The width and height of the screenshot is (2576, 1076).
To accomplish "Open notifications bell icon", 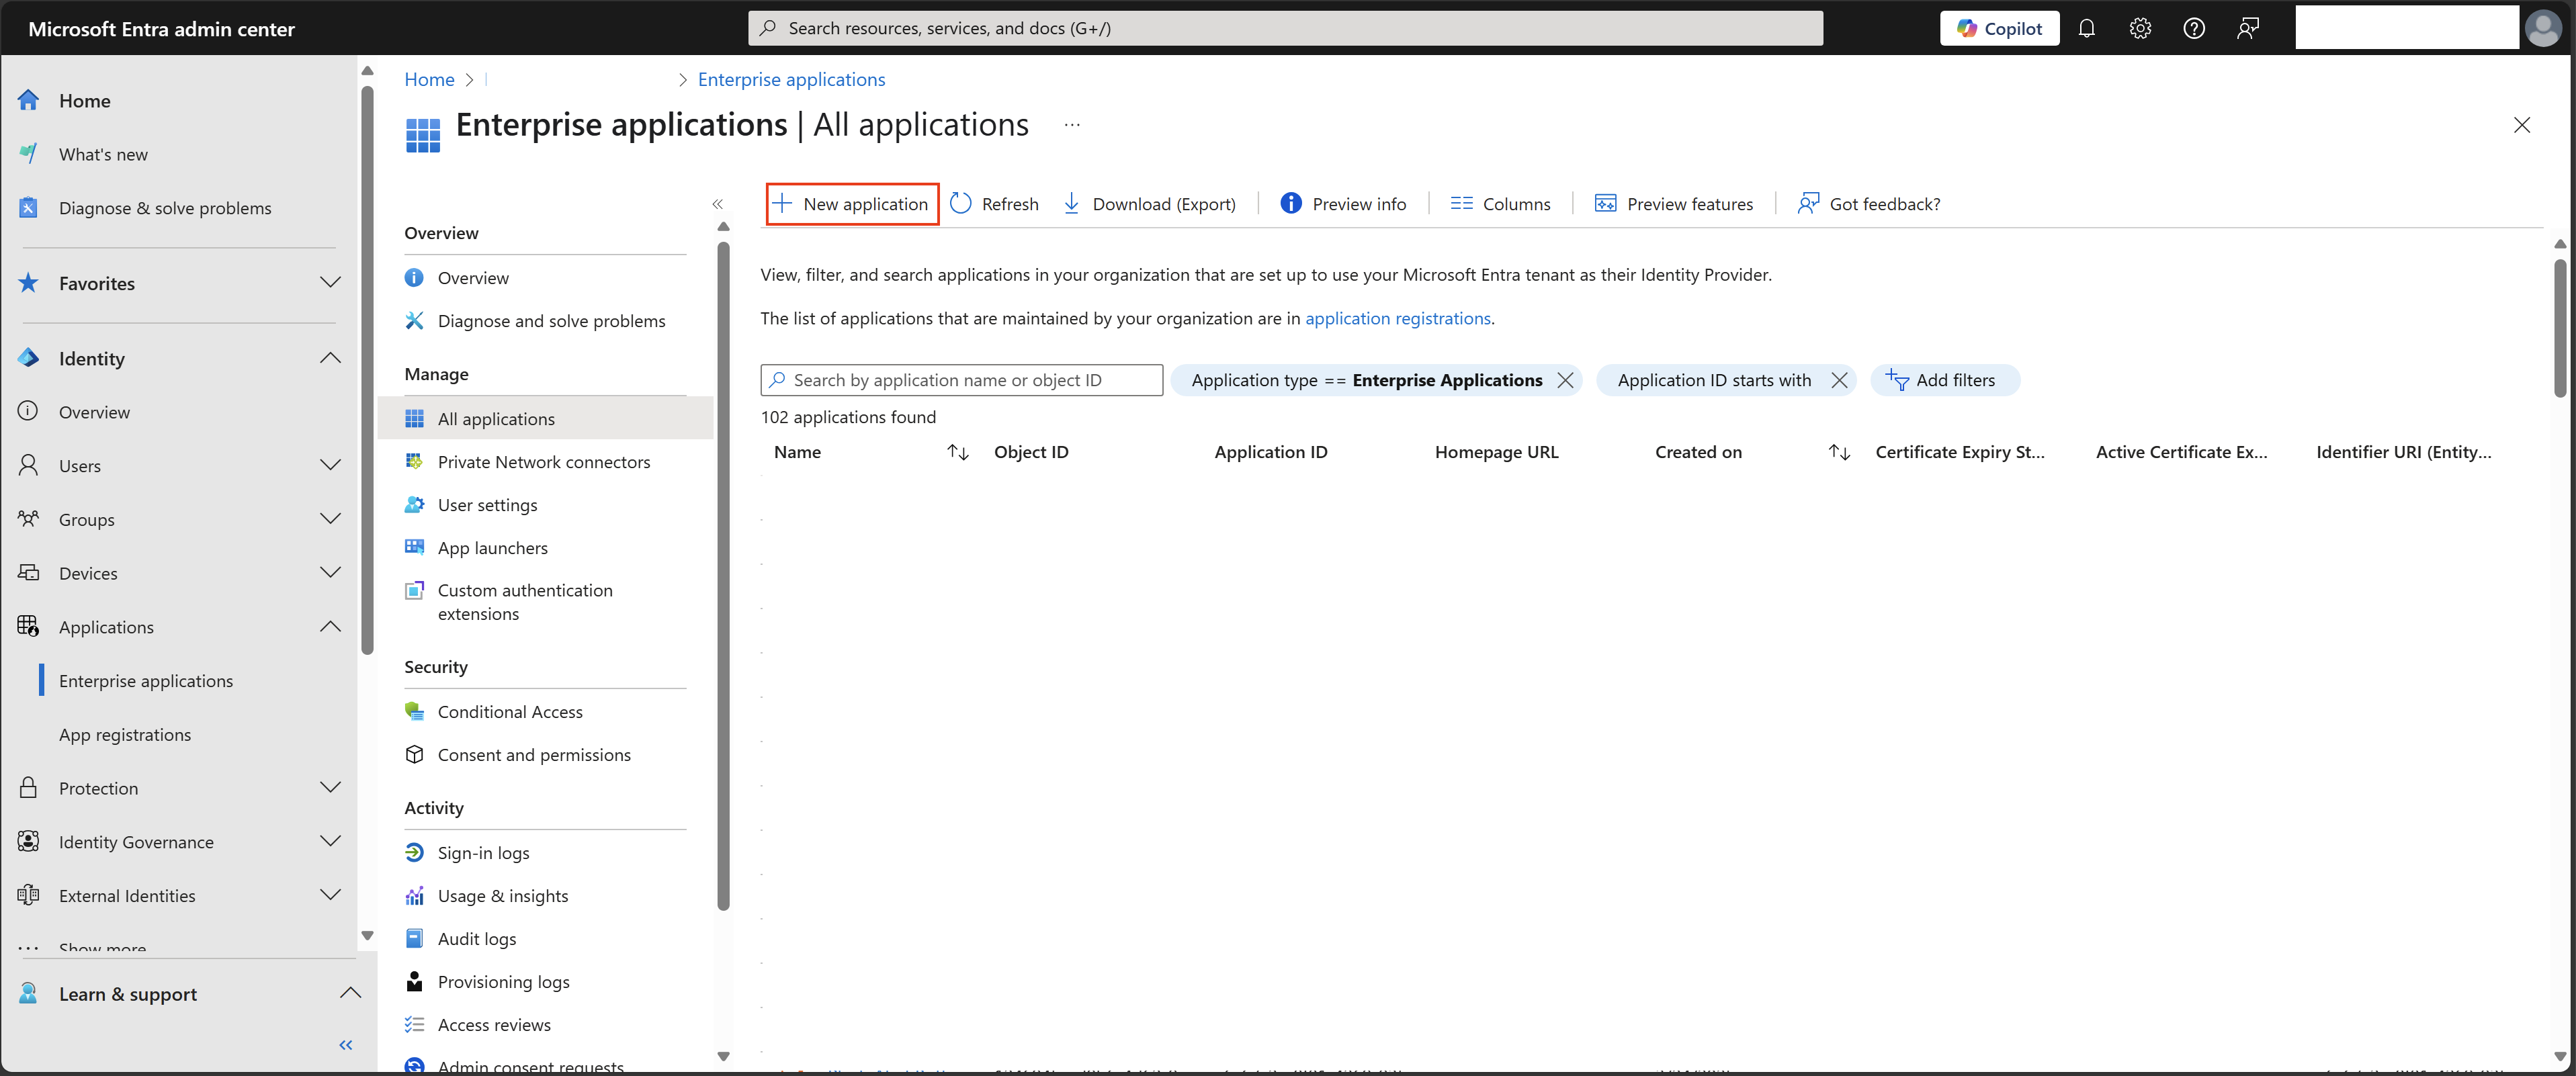I will pos(2086,28).
